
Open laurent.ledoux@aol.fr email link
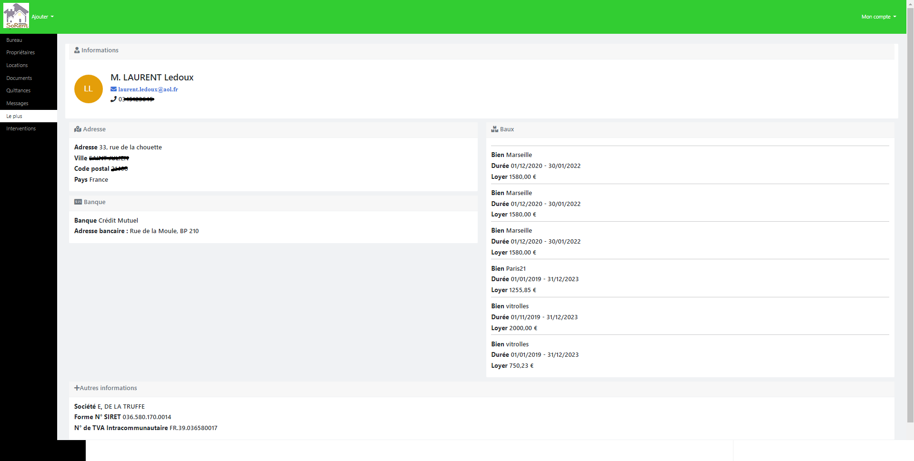coord(148,89)
